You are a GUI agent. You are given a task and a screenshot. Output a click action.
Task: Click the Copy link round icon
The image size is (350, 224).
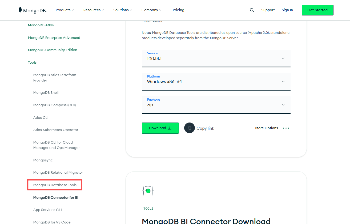[190, 128]
